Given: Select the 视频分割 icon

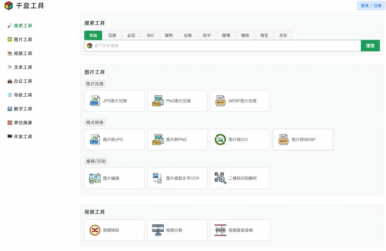Looking at the screenshot, I should tap(158, 230).
